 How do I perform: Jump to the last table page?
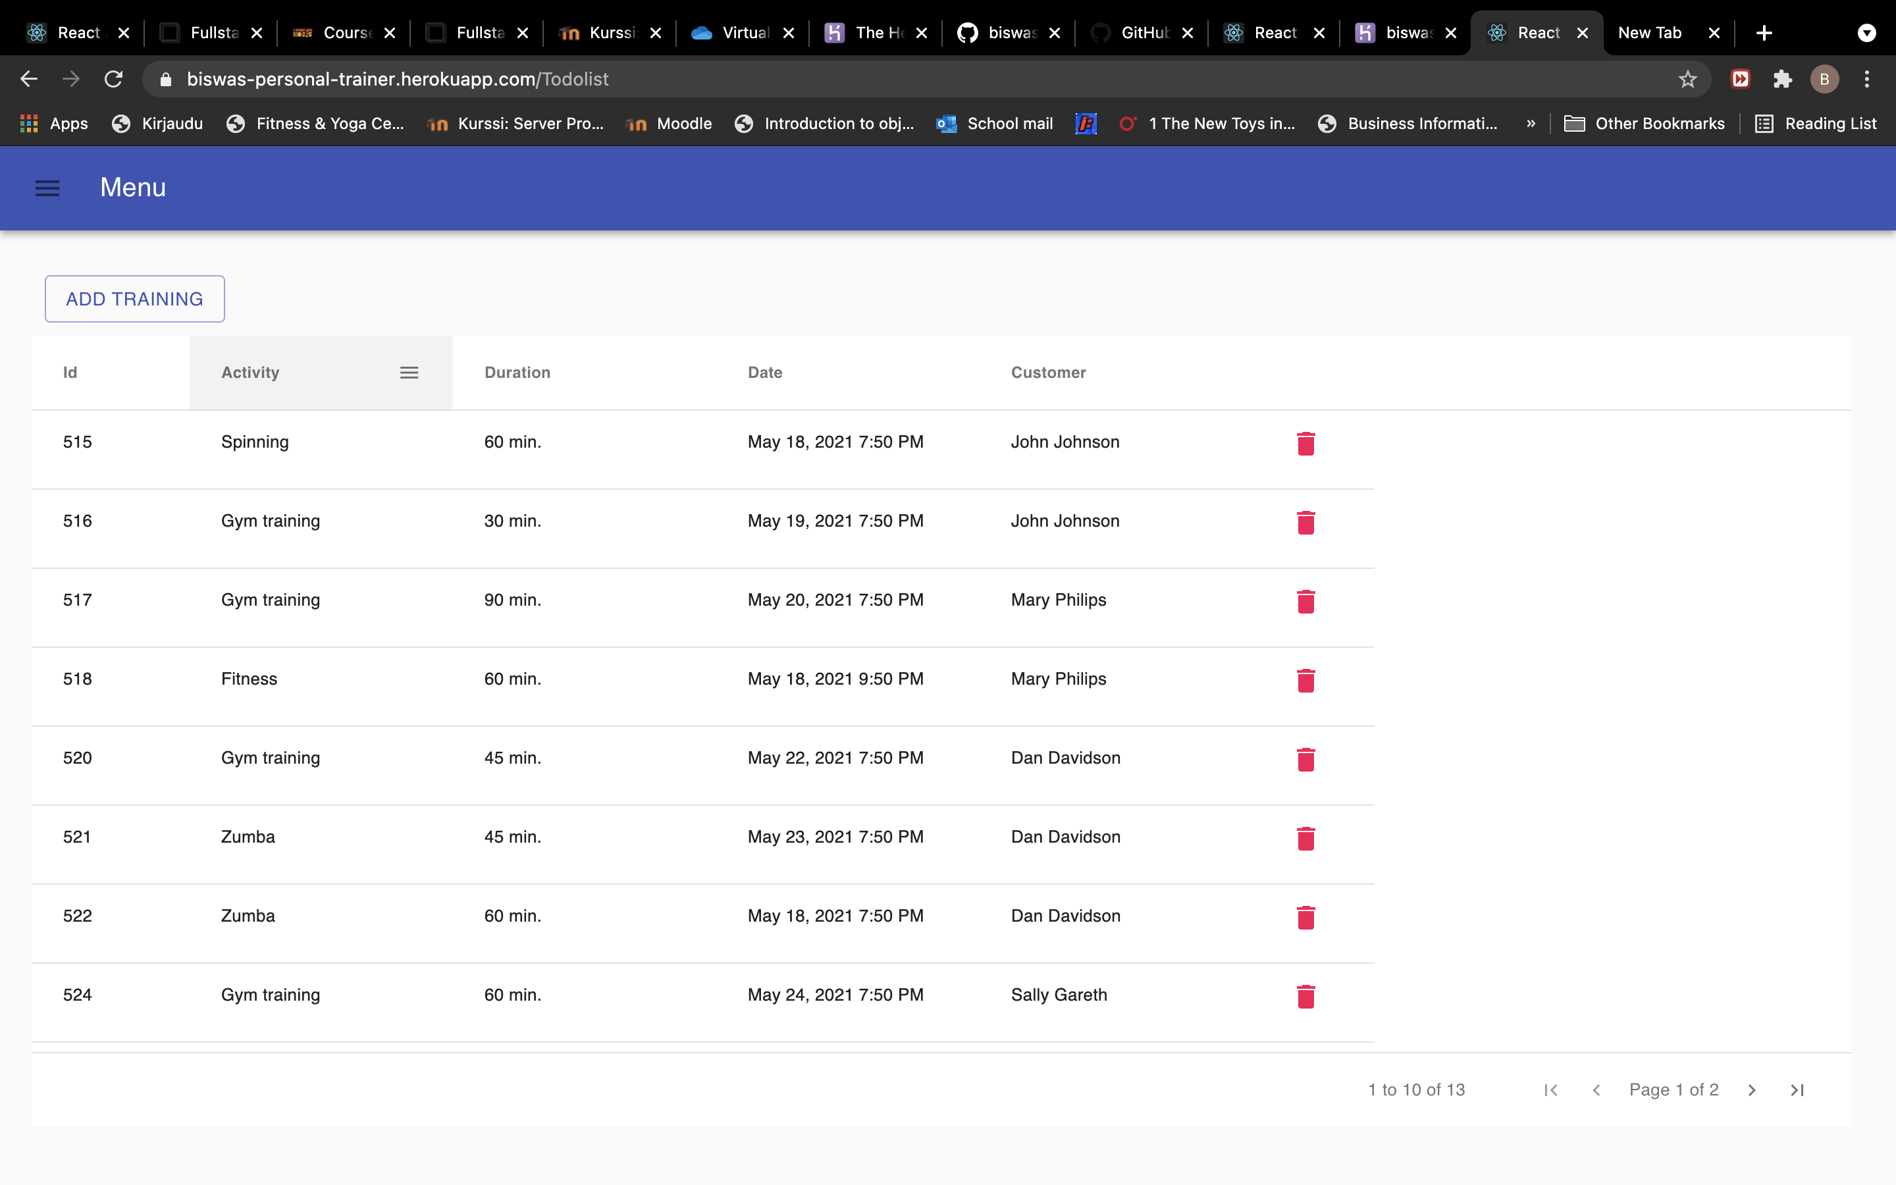coord(1797,1090)
